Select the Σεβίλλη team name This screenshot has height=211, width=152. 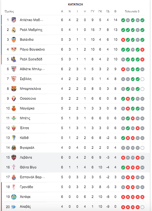tap(25, 79)
